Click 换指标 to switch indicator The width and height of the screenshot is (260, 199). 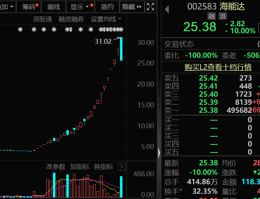103,167
